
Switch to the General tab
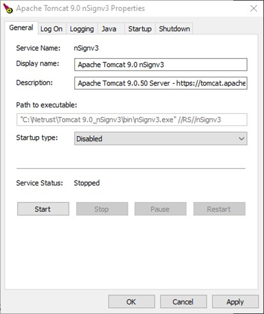point(21,28)
